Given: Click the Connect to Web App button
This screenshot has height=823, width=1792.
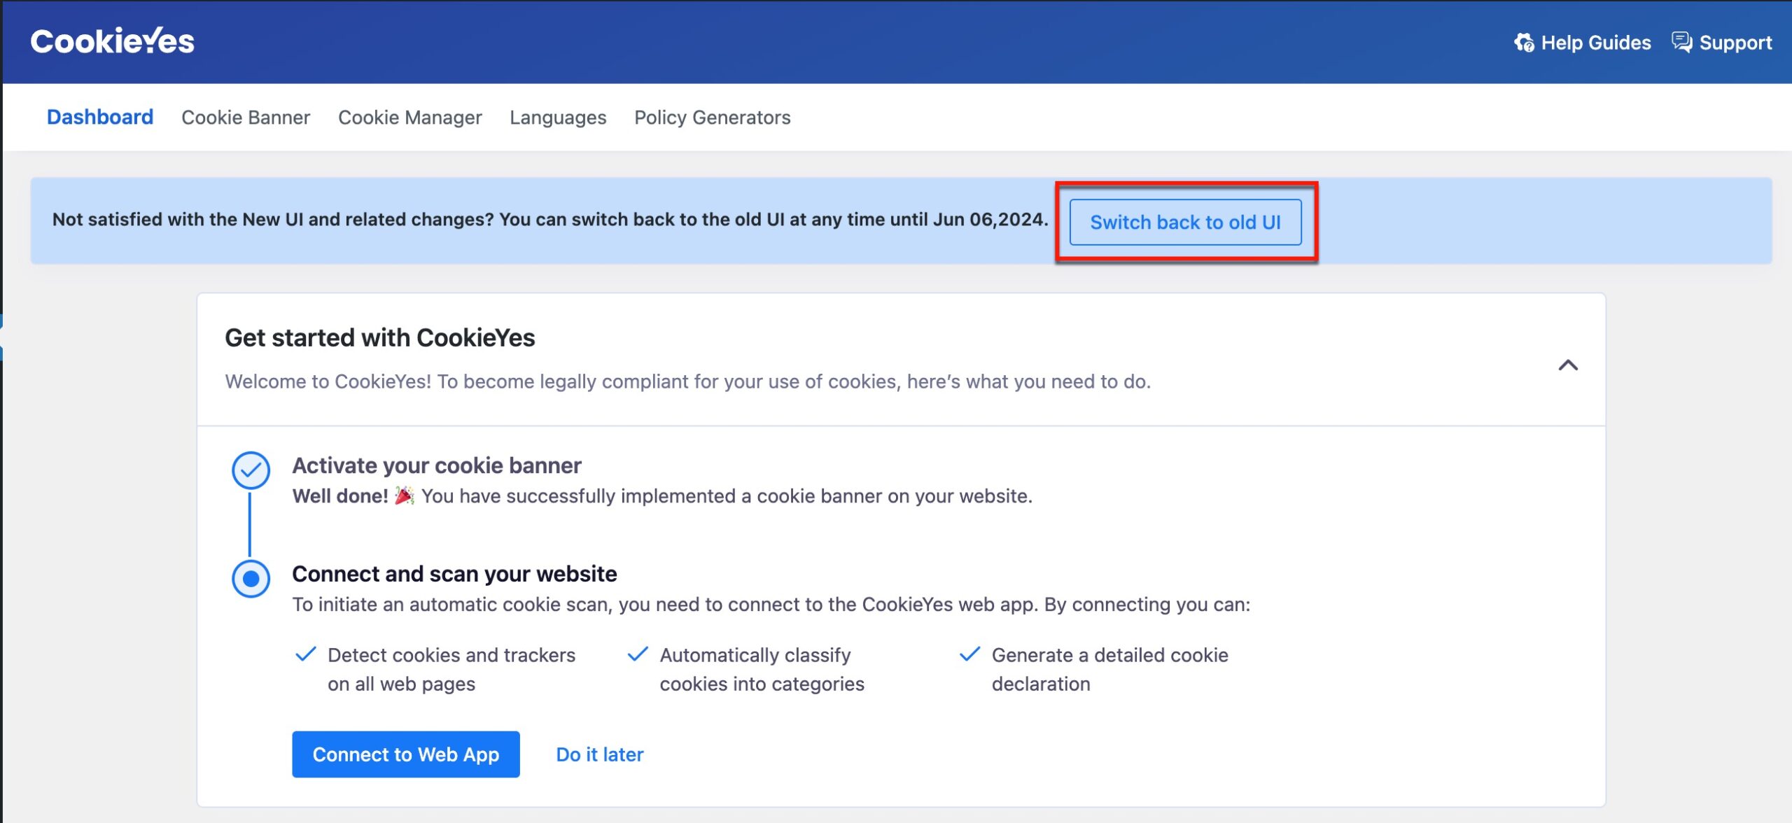Looking at the screenshot, I should click(x=406, y=754).
